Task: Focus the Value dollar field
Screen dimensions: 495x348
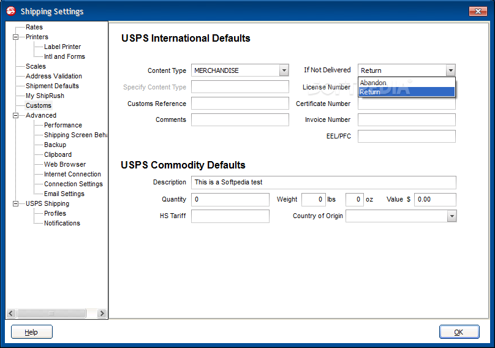Action: (435, 199)
